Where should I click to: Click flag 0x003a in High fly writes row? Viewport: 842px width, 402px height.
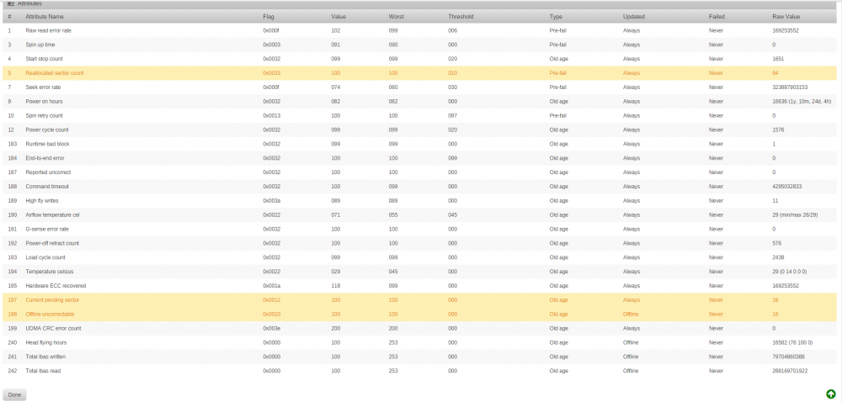click(x=271, y=200)
